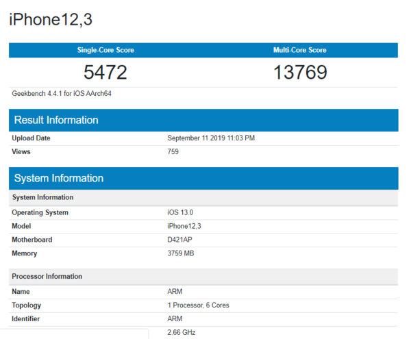
Task: Click the Geekbench 4.4.1 for iOS AArch64 text
Action: click(62, 94)
